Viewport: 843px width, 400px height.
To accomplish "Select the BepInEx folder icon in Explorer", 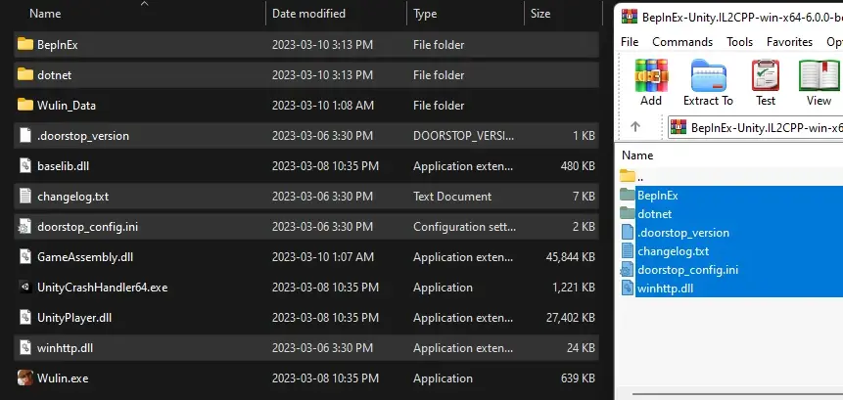I will click(25, 44).
